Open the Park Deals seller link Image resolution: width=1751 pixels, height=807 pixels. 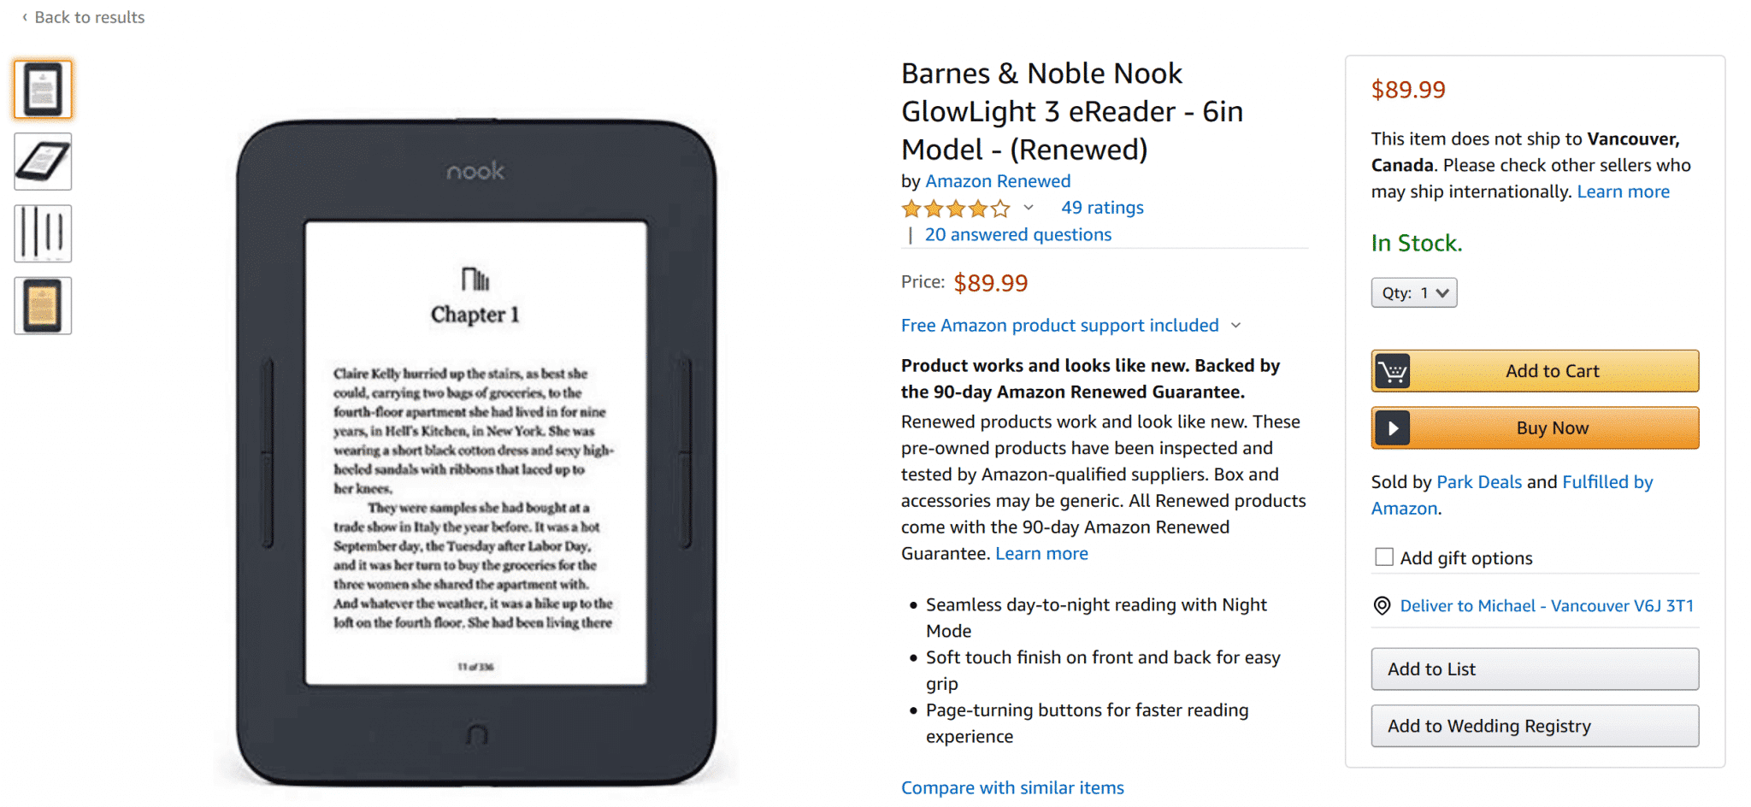1479,482
